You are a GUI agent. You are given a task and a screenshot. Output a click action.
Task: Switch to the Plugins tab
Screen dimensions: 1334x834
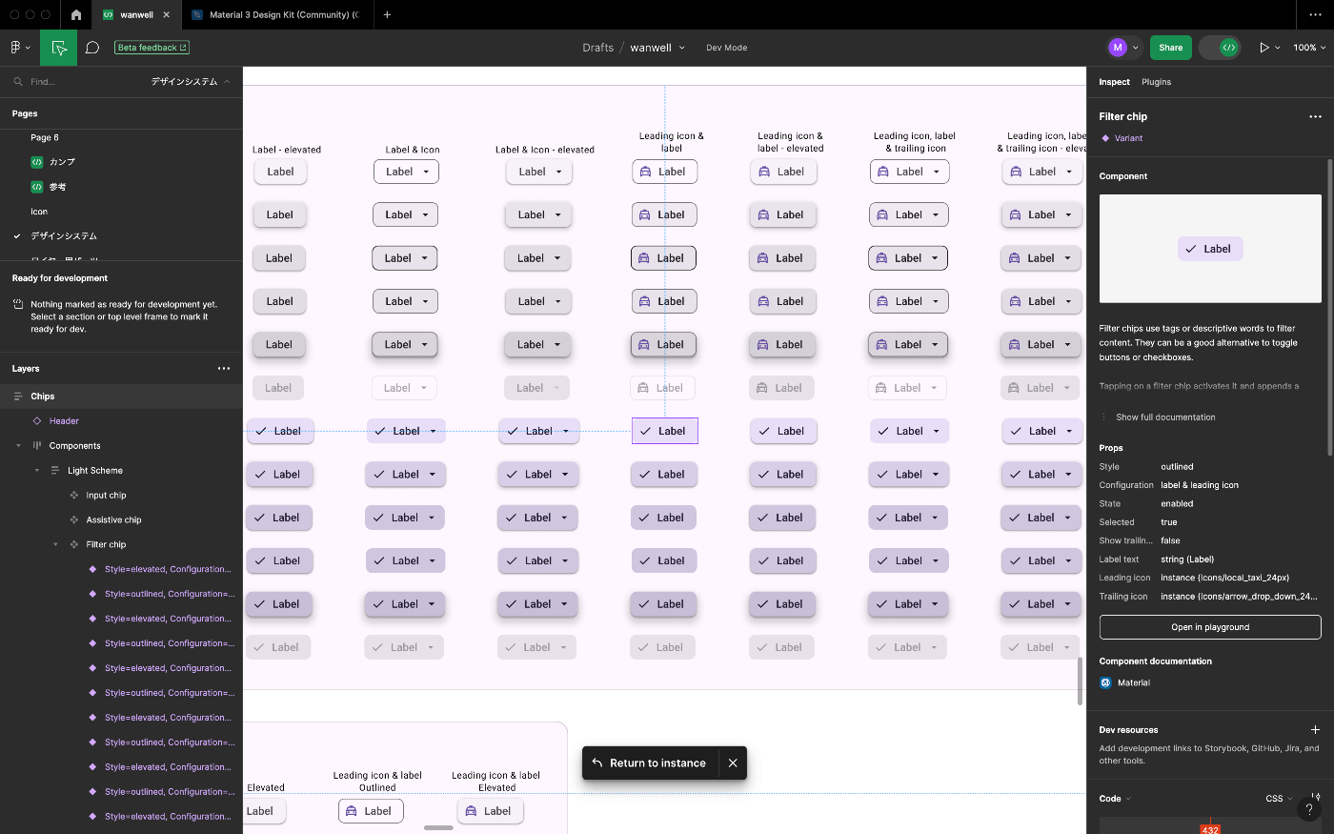click(x=1156, y=82)
